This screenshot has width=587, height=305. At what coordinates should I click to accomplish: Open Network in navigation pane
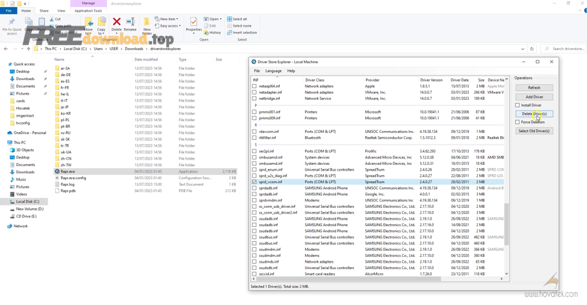21,226
